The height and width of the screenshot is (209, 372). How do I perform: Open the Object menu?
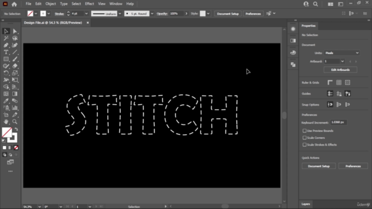point(51,4)
